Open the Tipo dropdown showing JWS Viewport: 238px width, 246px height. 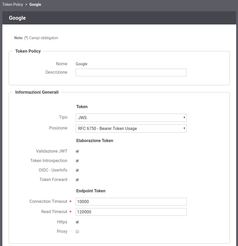(x=131, y=118)
